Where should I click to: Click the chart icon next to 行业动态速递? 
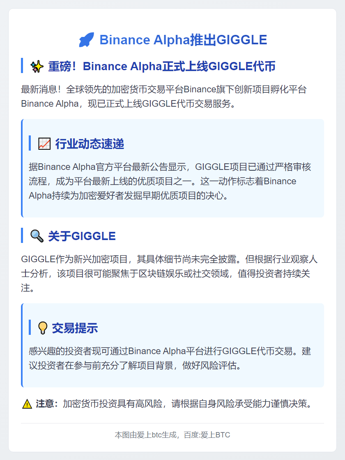[x=44, y=144]
